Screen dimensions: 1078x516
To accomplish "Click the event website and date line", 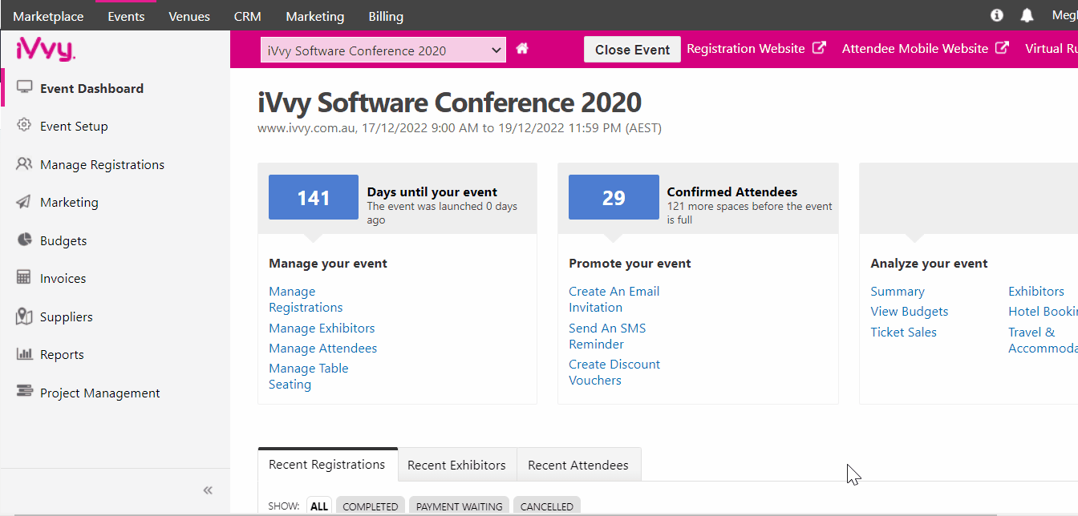I will (460, 127).
